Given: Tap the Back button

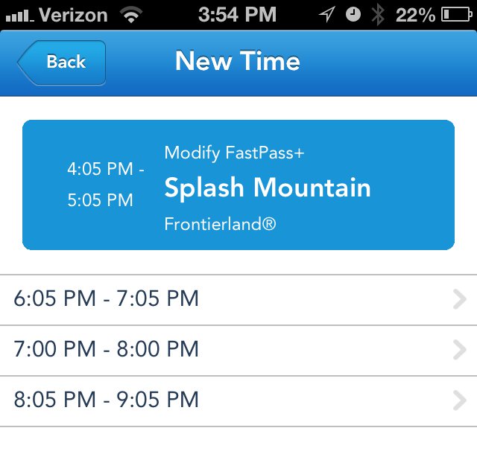Looking at the screenshot, I should 62,63.
